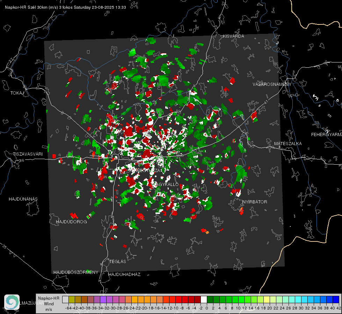Select the TOKAJ label on the map
The image size is (342, 314).
click(x=17, y=93)
